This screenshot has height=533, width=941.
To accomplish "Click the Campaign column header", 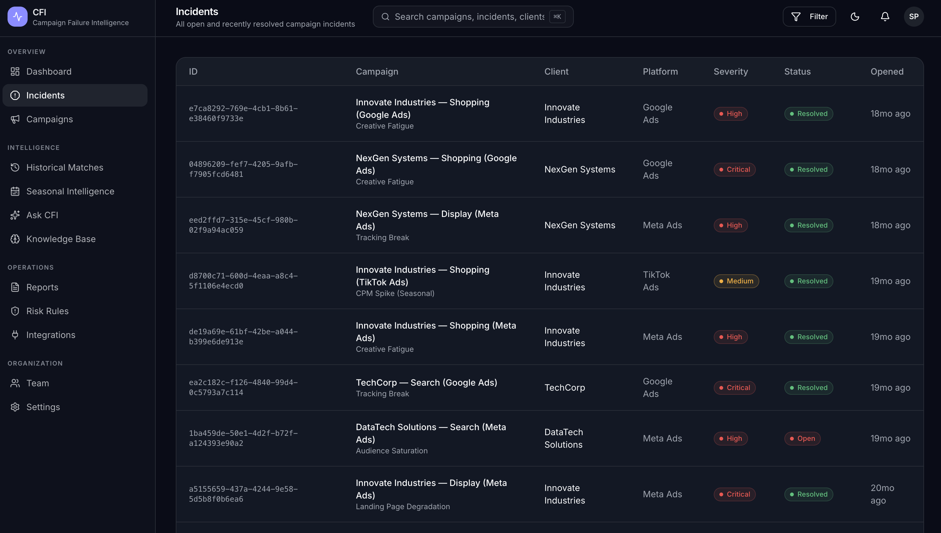I will click(x=377, y=71).
